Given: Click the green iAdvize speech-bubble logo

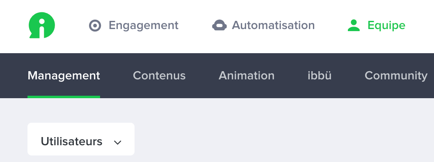Looking at the screenshot, I should 42,25.
